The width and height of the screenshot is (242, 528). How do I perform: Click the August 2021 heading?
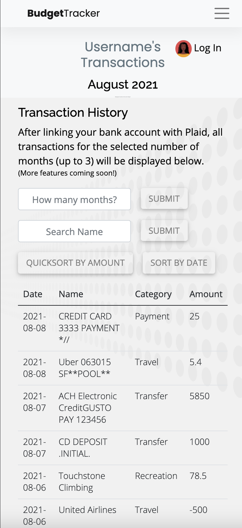pyautogui.click(x=123, y=84)
